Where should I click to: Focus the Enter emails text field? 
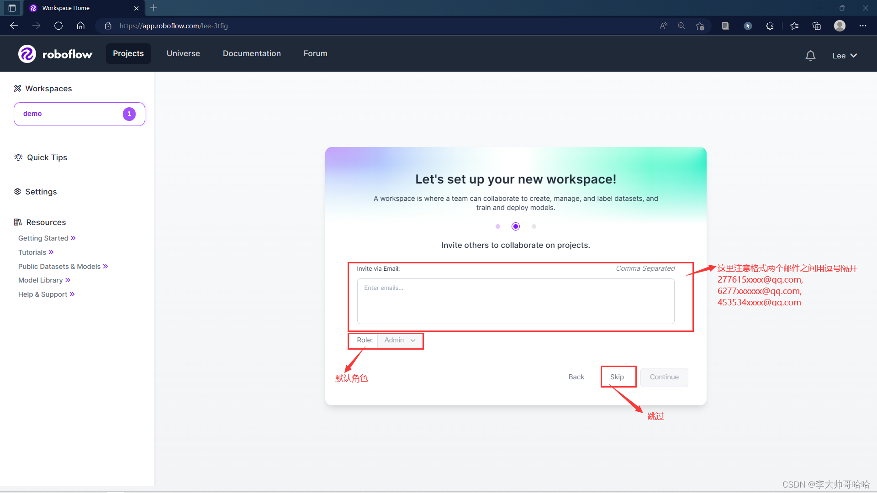coord(516,301)
